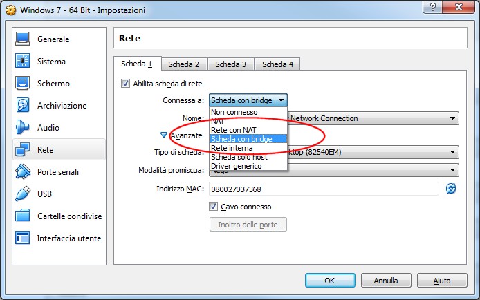480x300 pixels.
Task: Select the Schermo category label
Action: (x=53, y=83)
